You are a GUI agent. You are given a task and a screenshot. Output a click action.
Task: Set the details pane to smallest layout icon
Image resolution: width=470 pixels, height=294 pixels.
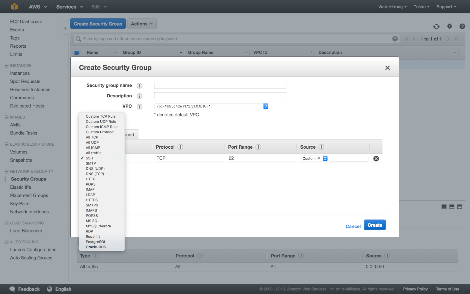click(444, 207)
